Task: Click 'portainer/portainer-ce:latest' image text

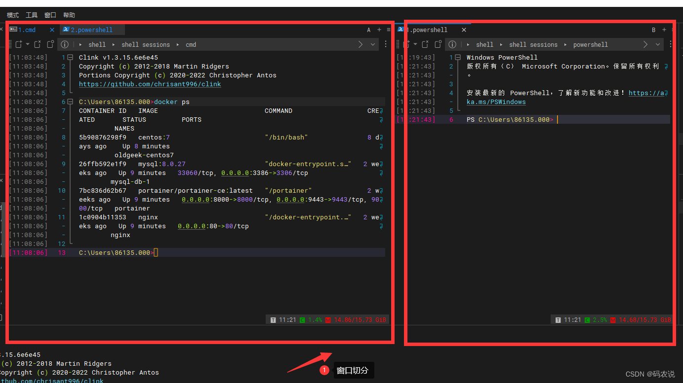Action: pyautogui.click(x=196, y=191)
